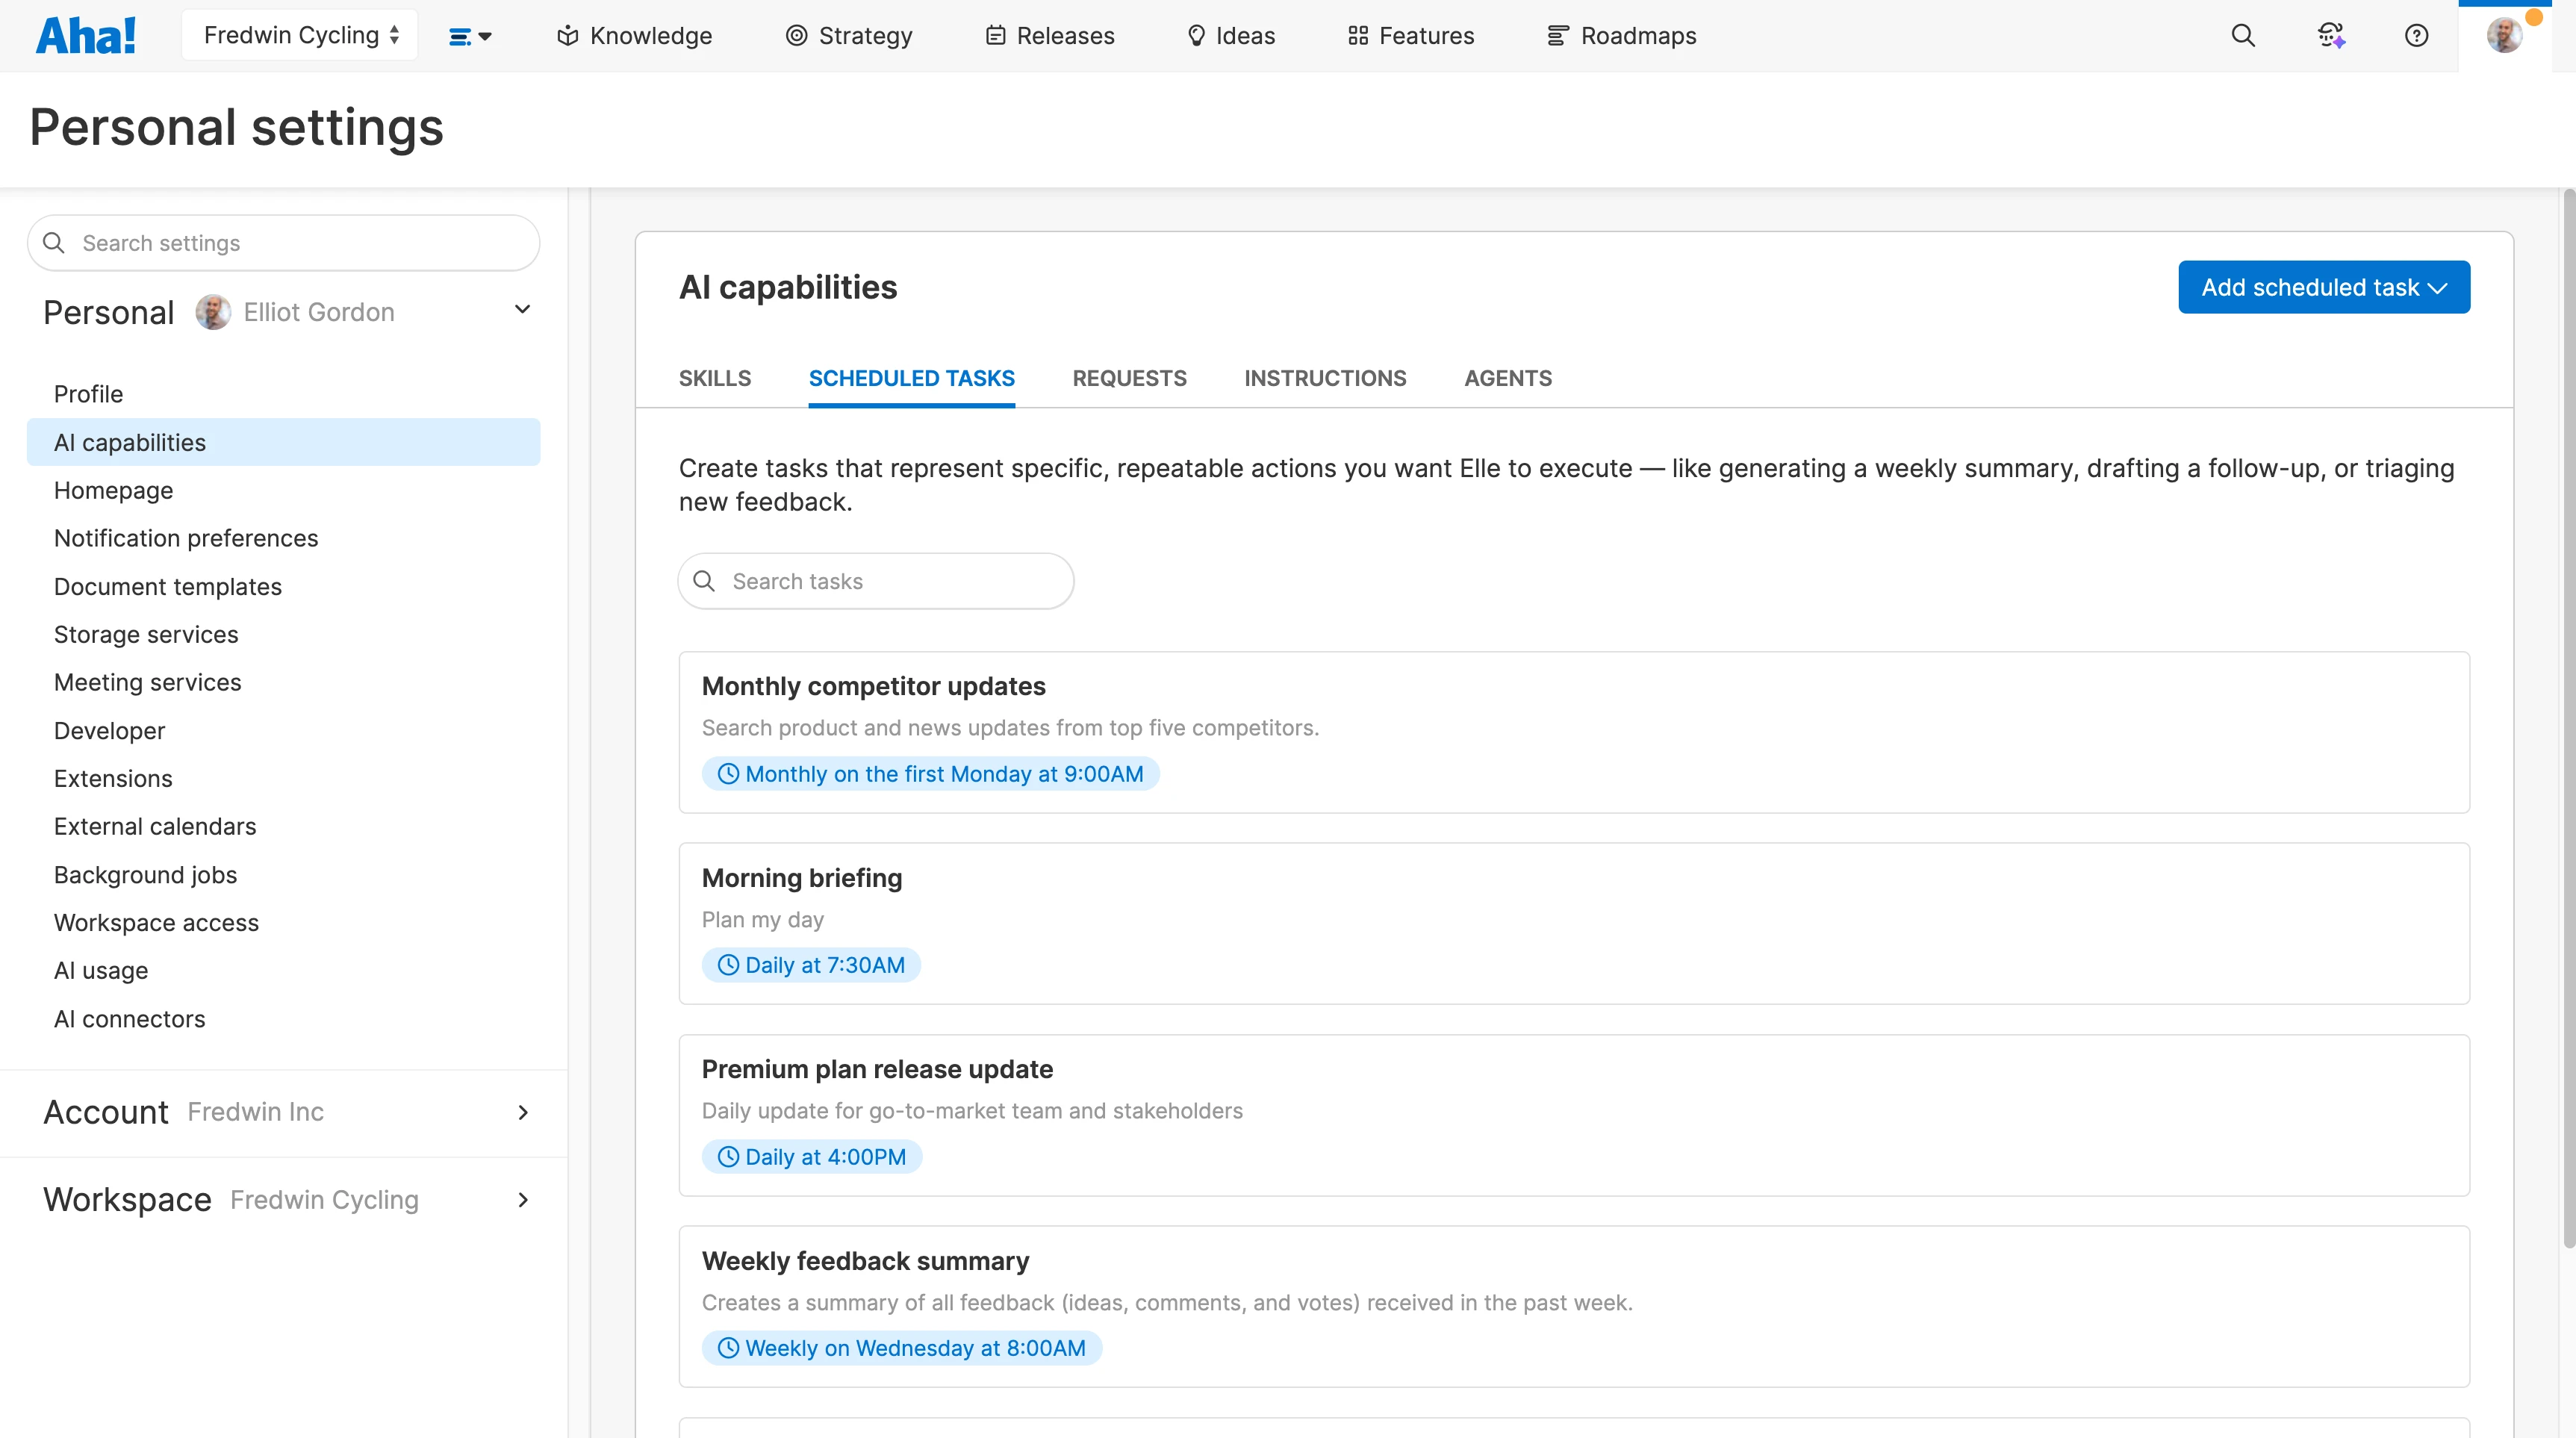Open the global search magnifier icon

coord(2243,36)
